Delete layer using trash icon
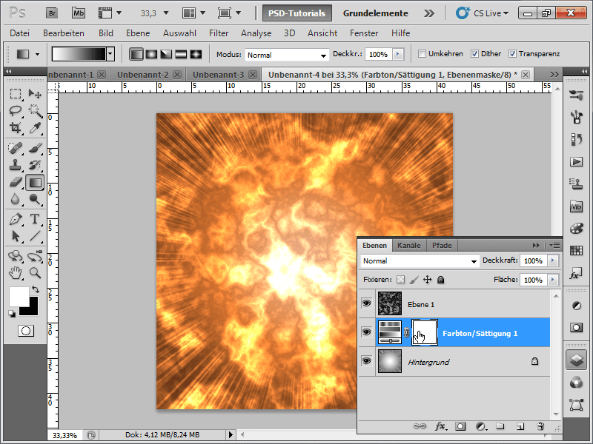Viewport: 593px width, 444px height. click(540, 426)
